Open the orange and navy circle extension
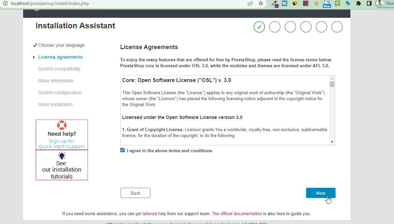The image size is (394, 224). (295, 4)
